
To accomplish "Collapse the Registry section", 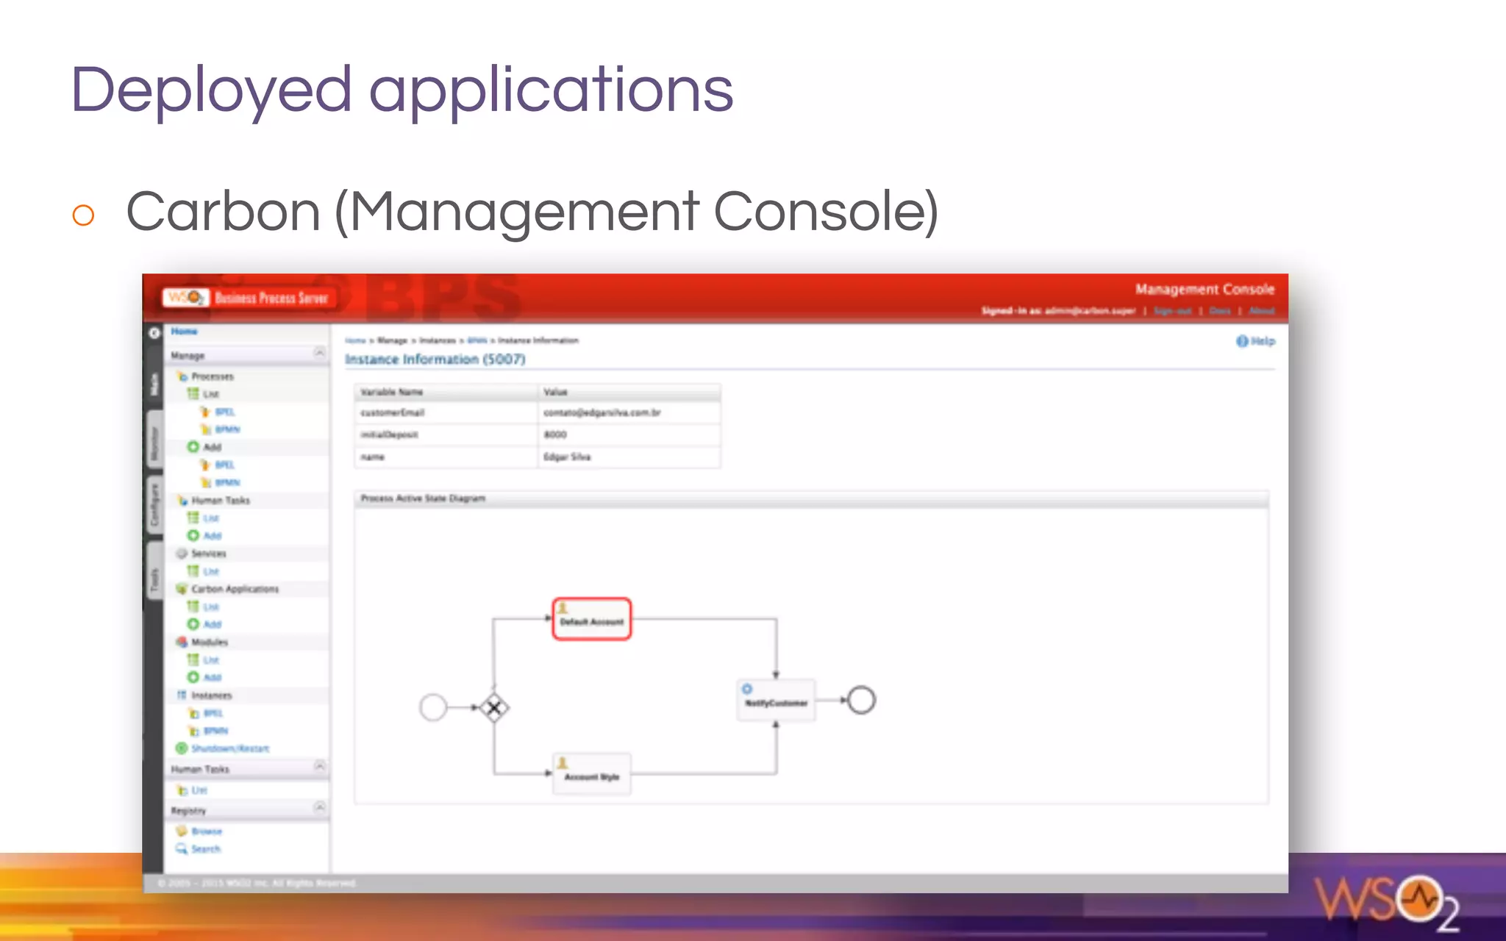I will [x=320, y=807].
